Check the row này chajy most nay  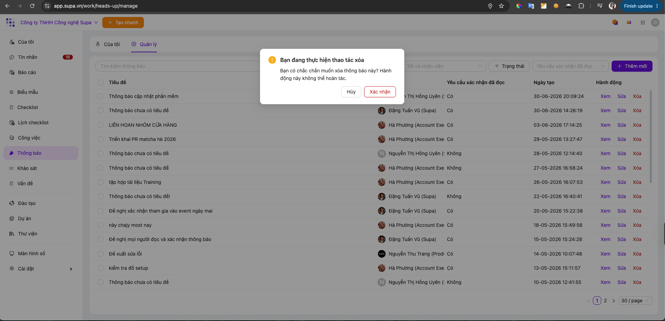(101, 225)
